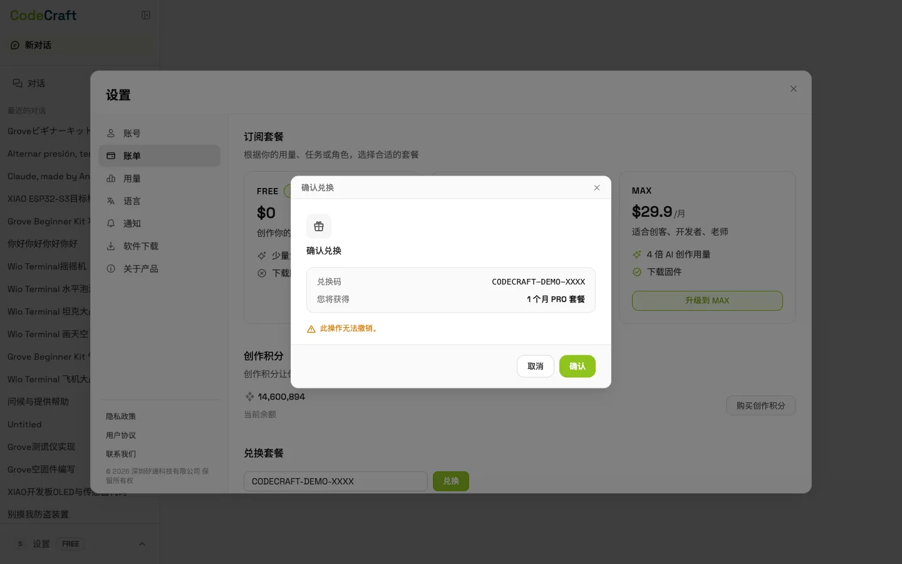902x564 pixels.
Task: Go to the 软件下载 downloads tab
Action: [x=159, y=246]
